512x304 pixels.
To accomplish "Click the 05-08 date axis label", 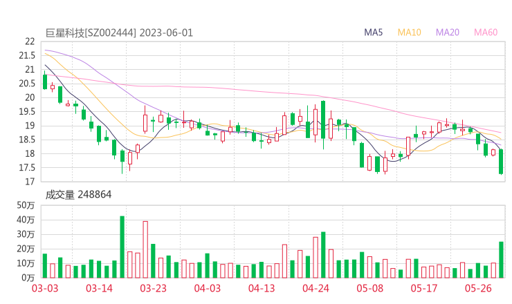I will tap(370, 288).
